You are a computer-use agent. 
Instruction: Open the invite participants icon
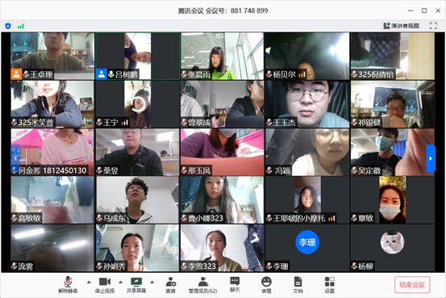171,284
